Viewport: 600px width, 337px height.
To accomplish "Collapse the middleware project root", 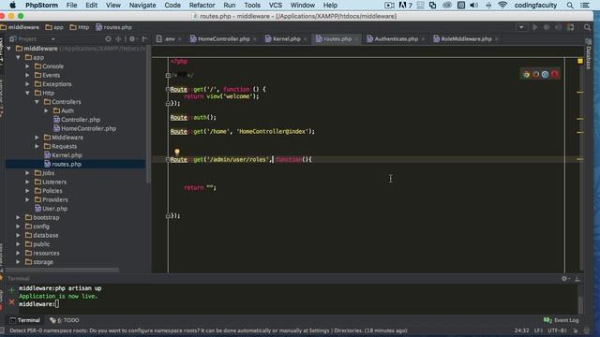I will 8,49.
